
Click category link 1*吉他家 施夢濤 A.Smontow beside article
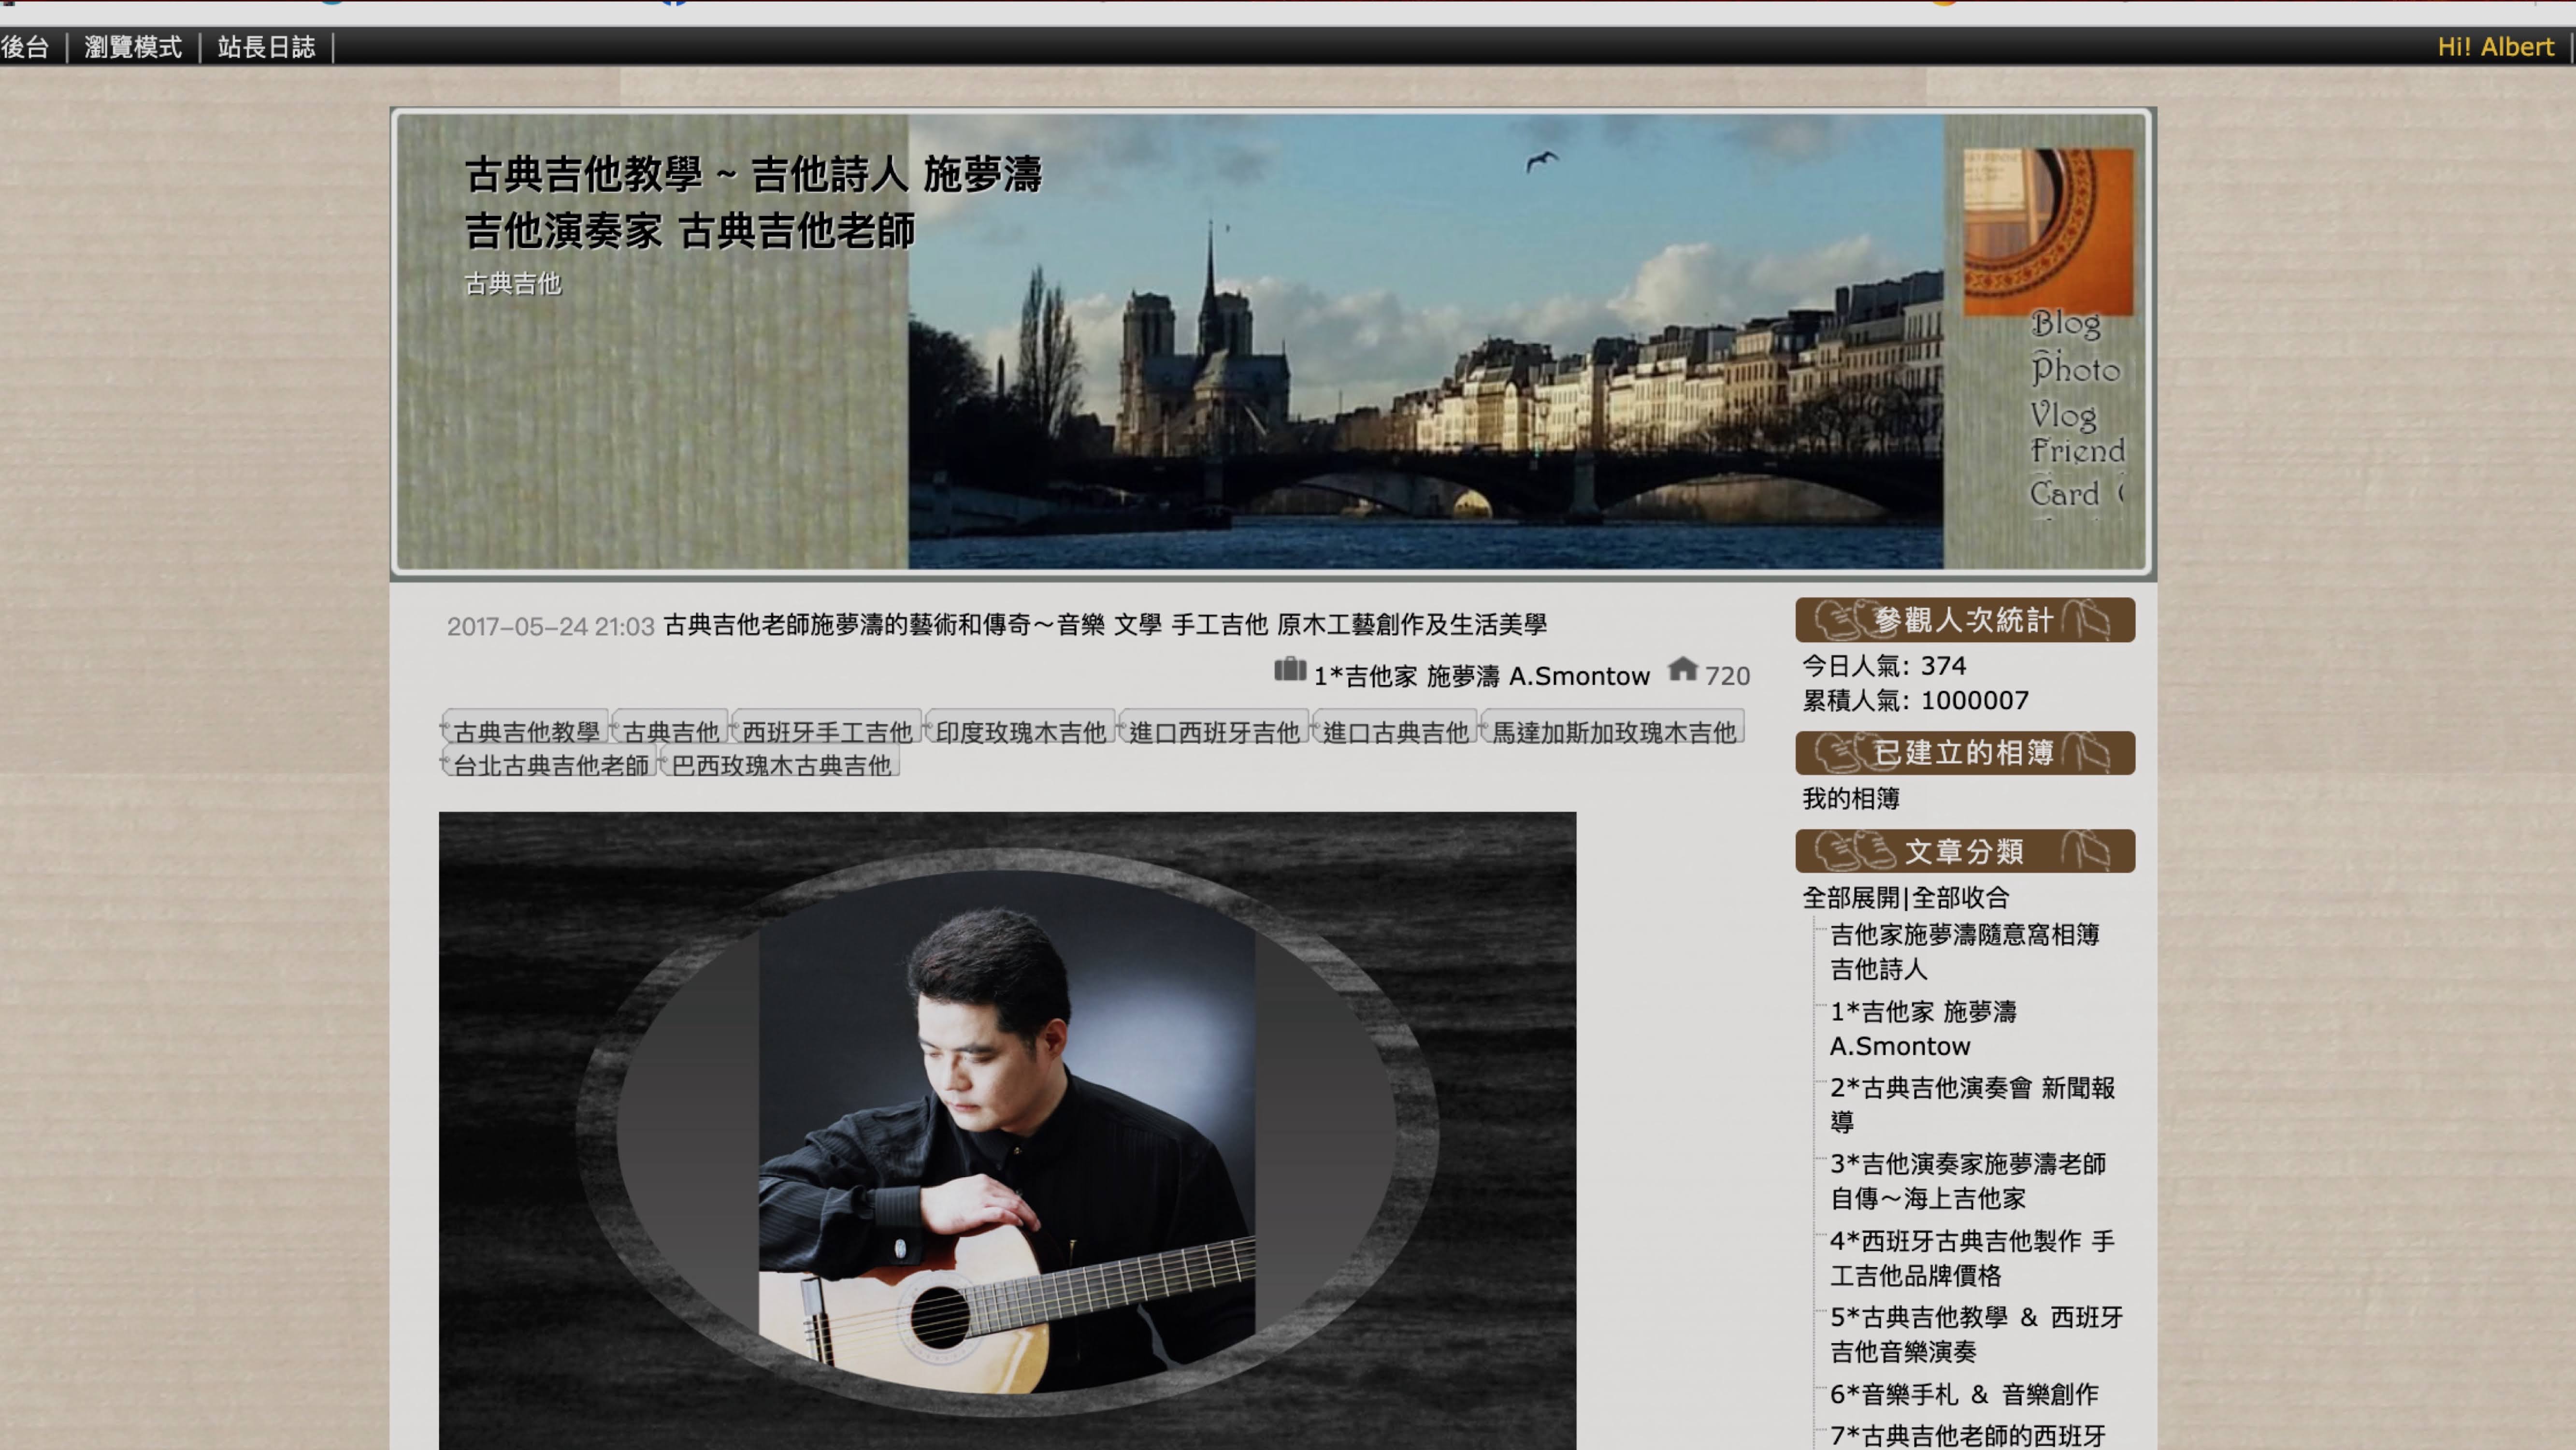tap(1481, 676)
